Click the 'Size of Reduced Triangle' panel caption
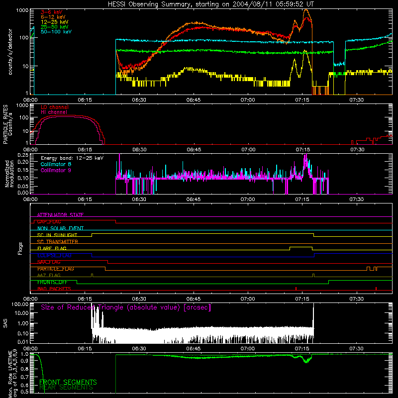The image size is (398, 398). click(126, 307)
